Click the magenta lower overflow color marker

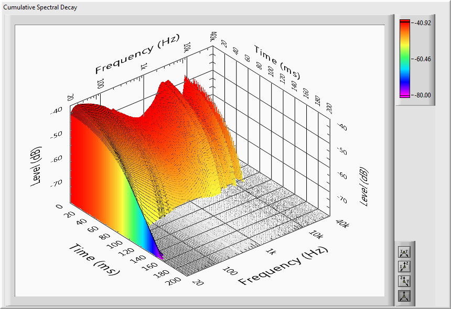(404, 96)
